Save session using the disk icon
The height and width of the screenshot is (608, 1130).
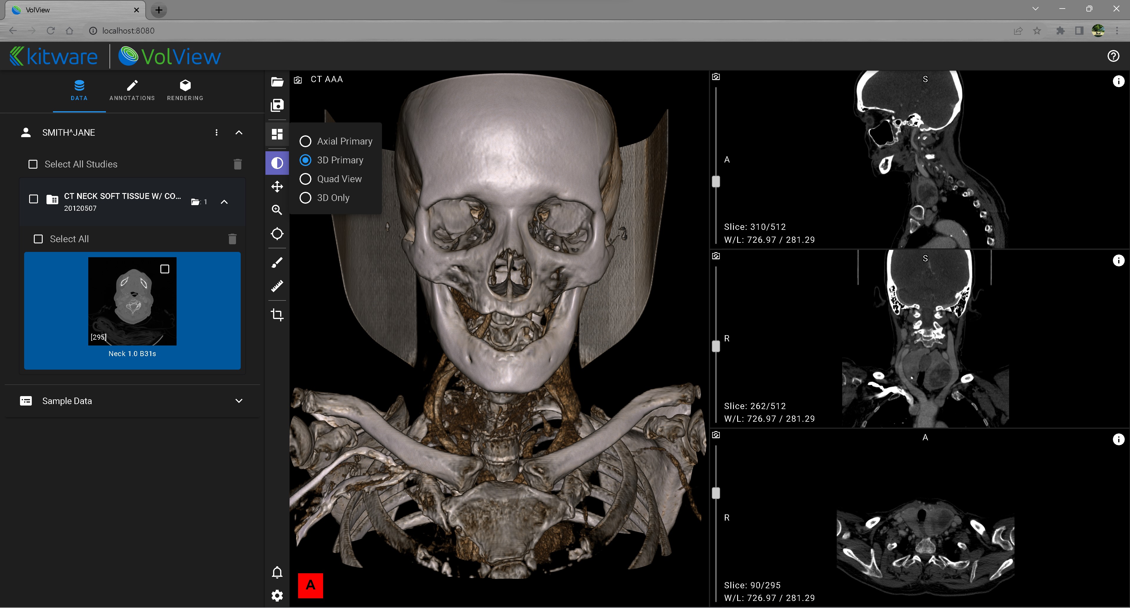click(x=277, y=105)
